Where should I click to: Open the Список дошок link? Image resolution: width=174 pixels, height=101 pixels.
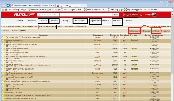[x=7, y=27]
